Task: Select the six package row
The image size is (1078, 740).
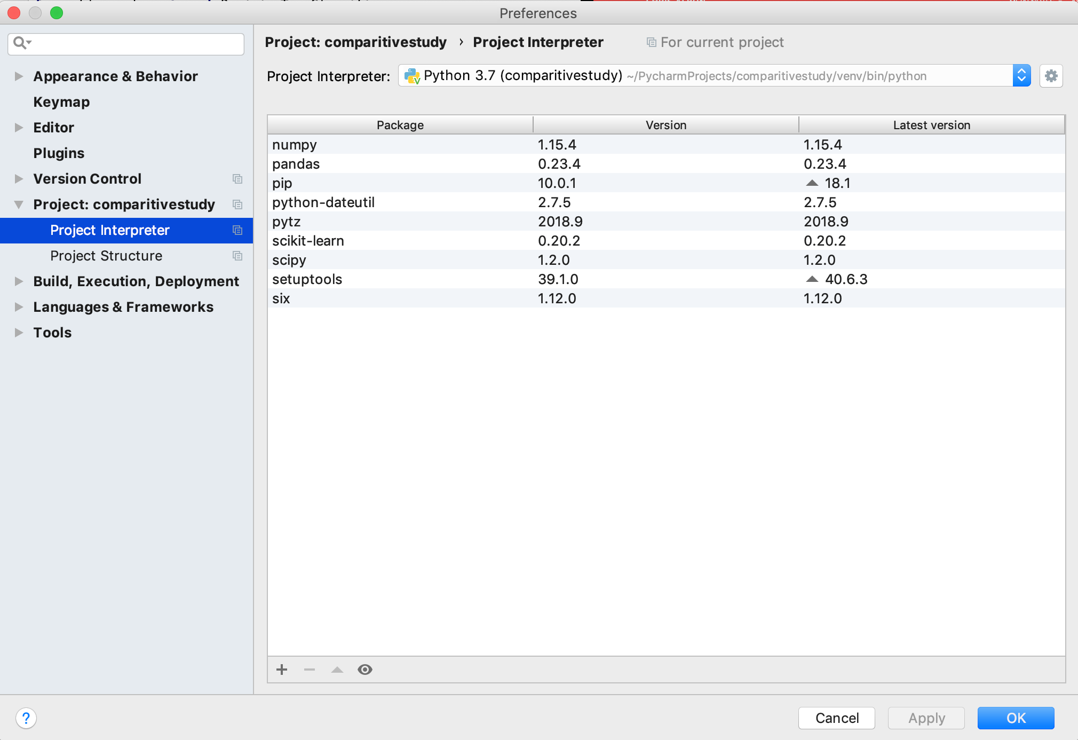Action: 666,298
